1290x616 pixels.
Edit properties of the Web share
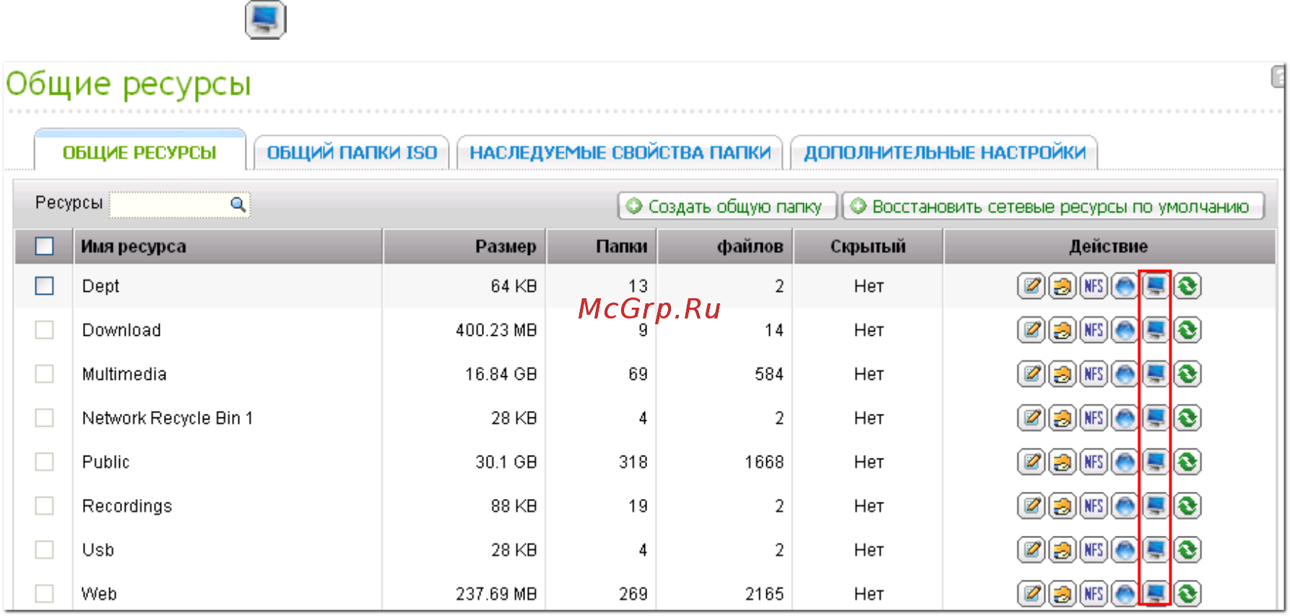1031,594
